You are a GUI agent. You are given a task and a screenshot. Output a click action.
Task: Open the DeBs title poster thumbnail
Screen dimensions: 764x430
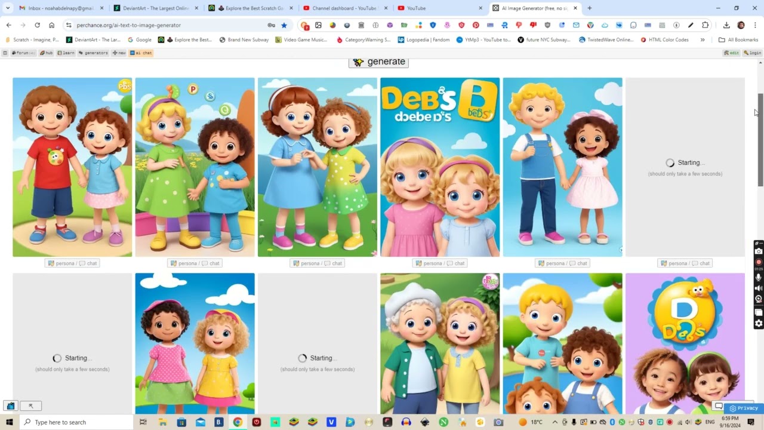pos(440,167)
